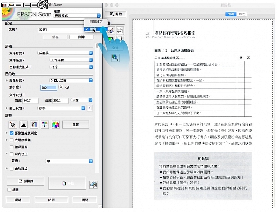Click the resolution 300 input field
The image size is (277, 212).
pyautogui.click(x=49, y=87)
